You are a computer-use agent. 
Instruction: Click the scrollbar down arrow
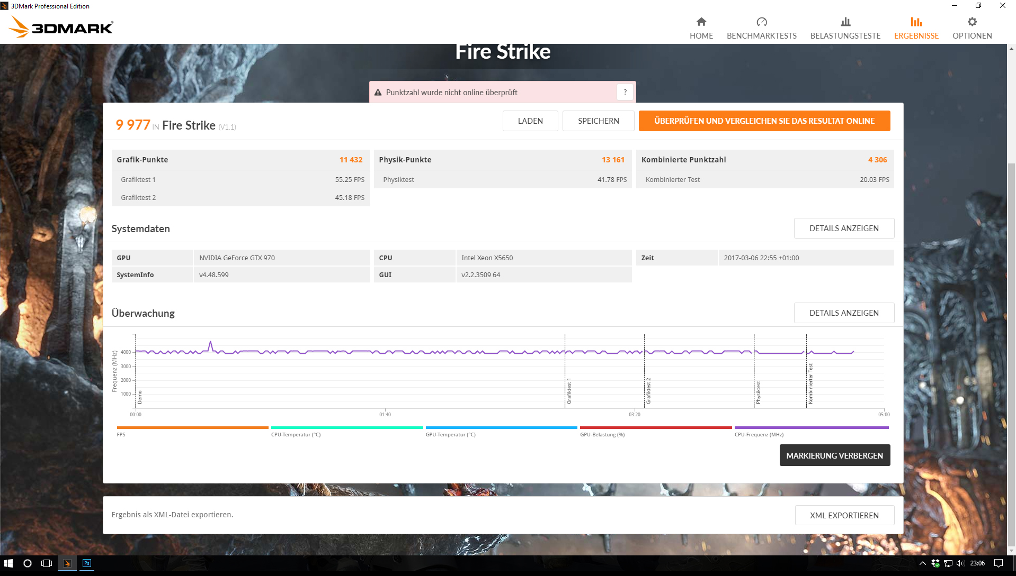point(1011,551)
